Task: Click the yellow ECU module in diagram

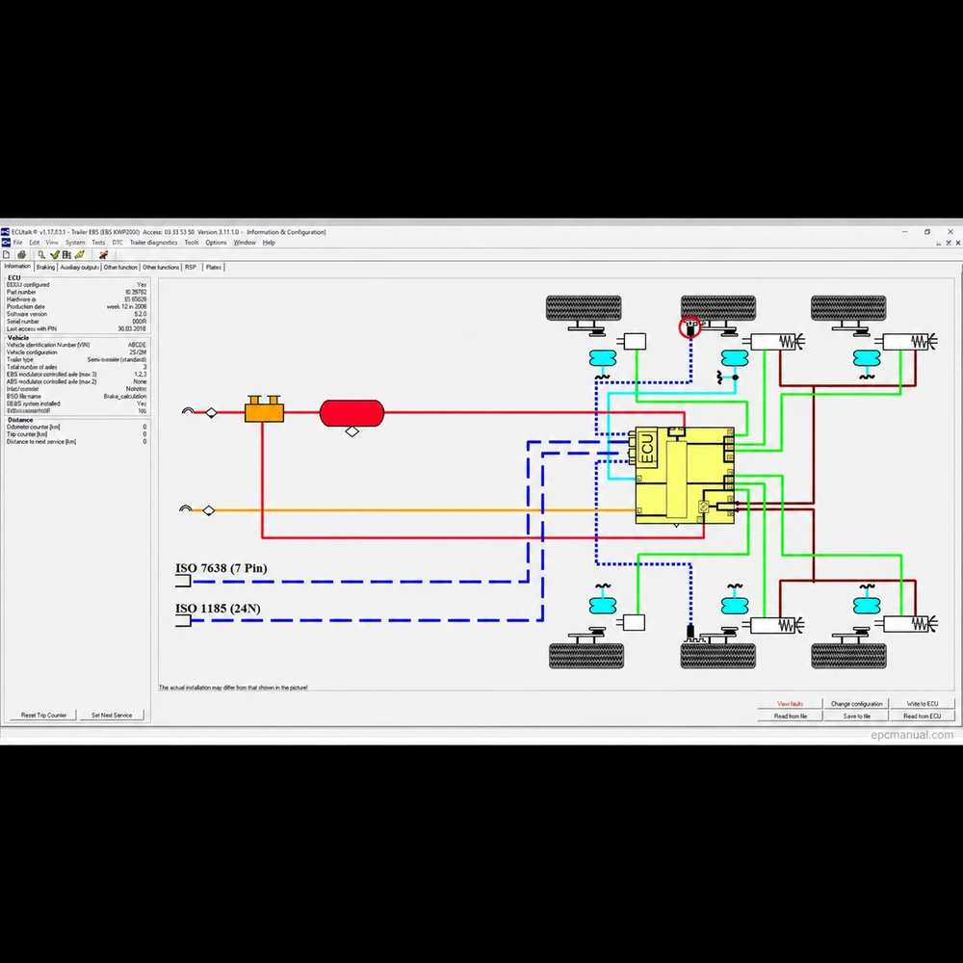Action: click(x=685, y=476)
